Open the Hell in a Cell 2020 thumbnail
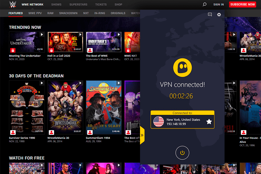Screen dimensions: 261x174 [65, 42]
